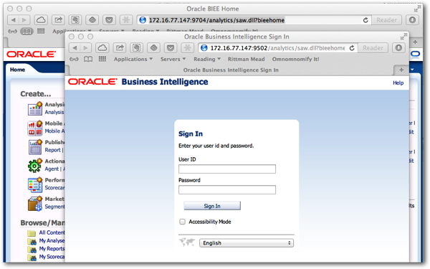Click the Marketing segment icon under Create
Screen dimensions: 430x269
35,204
